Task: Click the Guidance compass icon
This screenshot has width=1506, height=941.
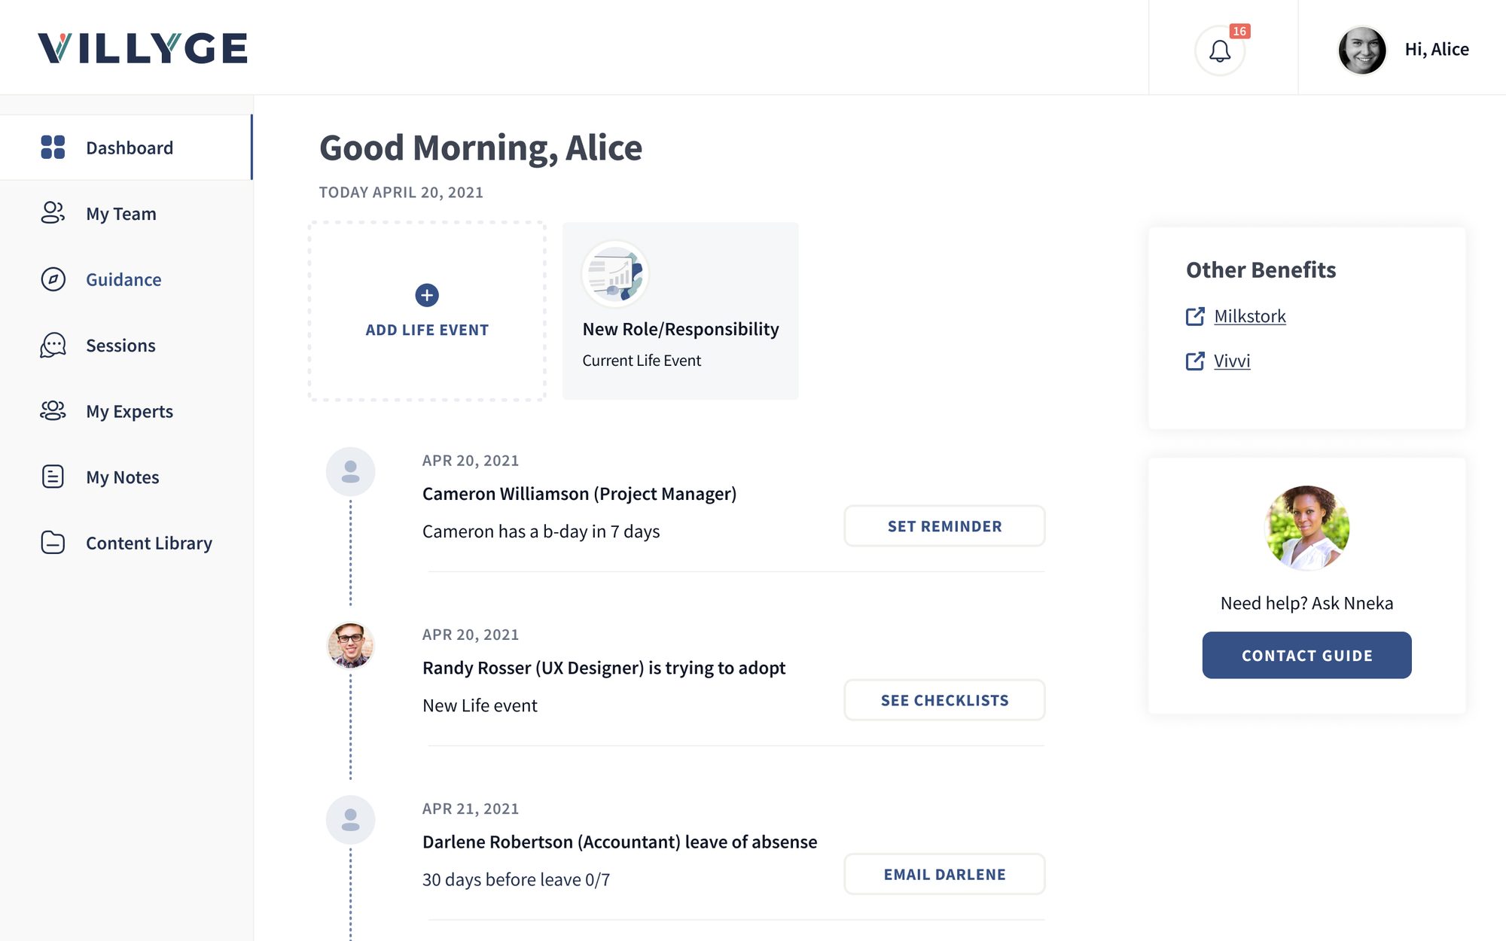Action: click(53, 279)
